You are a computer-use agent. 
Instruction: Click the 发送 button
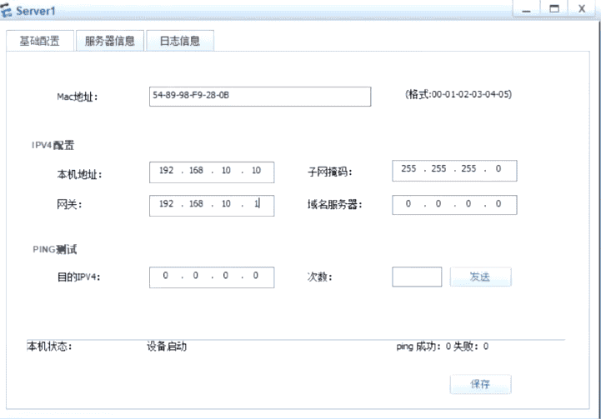point(480,277)
